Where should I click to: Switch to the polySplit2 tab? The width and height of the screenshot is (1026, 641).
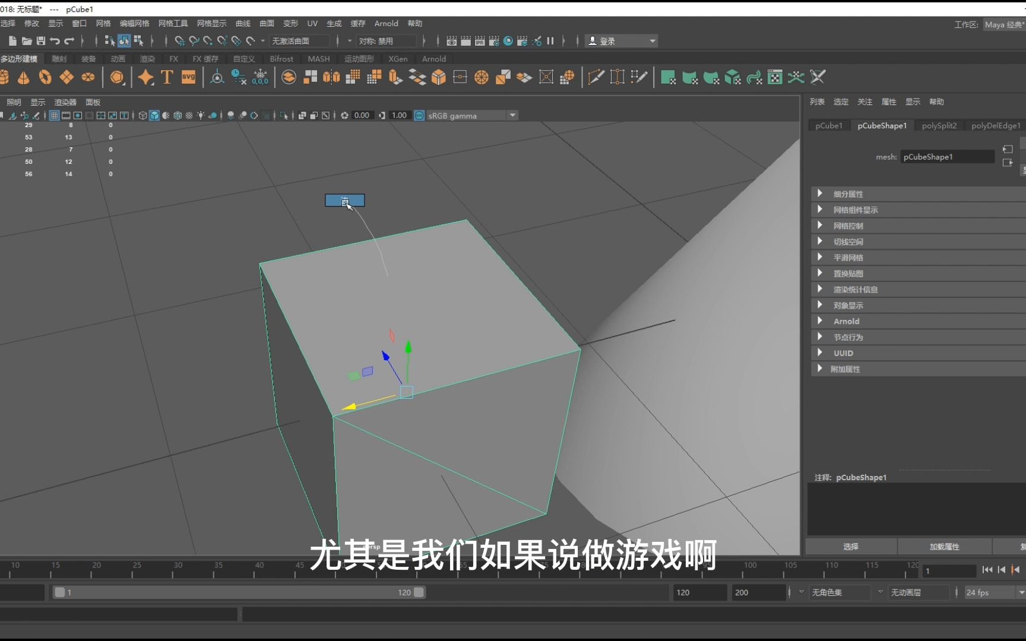tap(939, 125)
